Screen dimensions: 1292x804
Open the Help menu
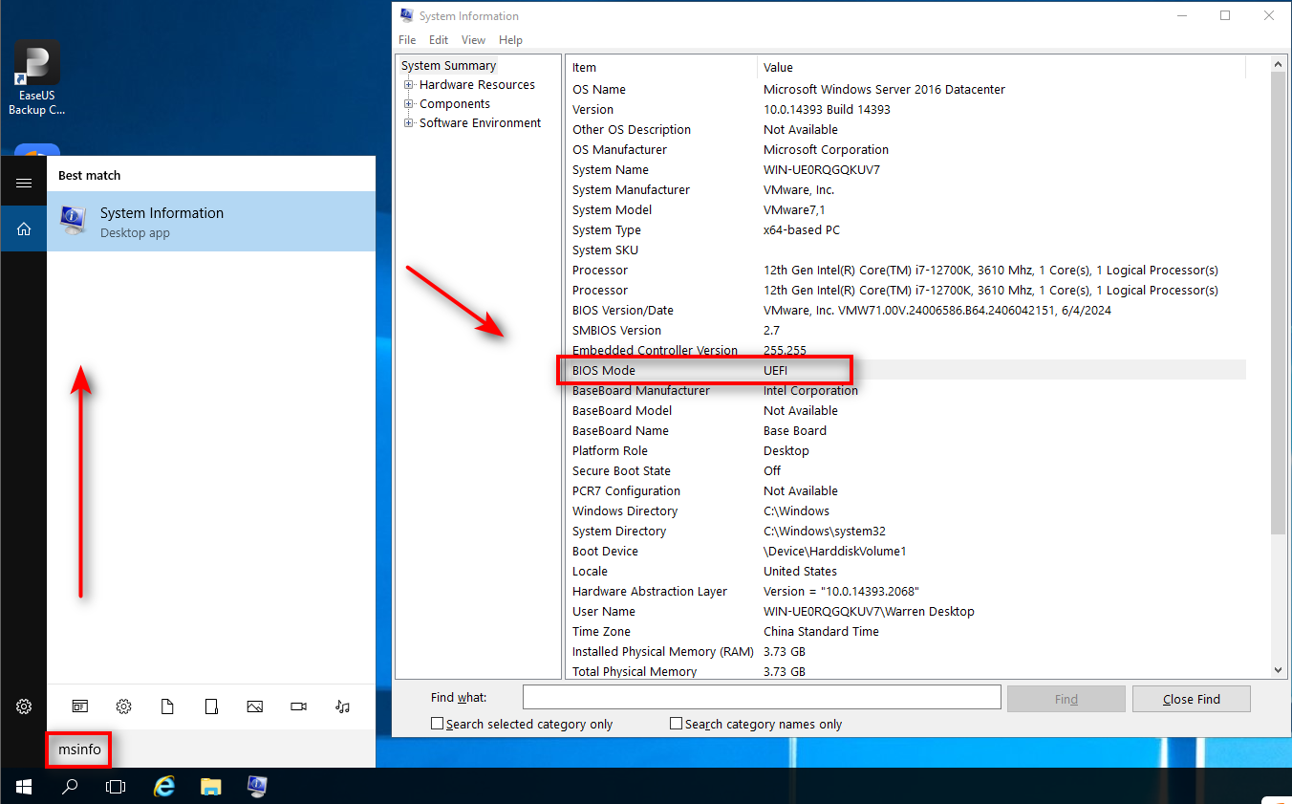tap(510, 40)
